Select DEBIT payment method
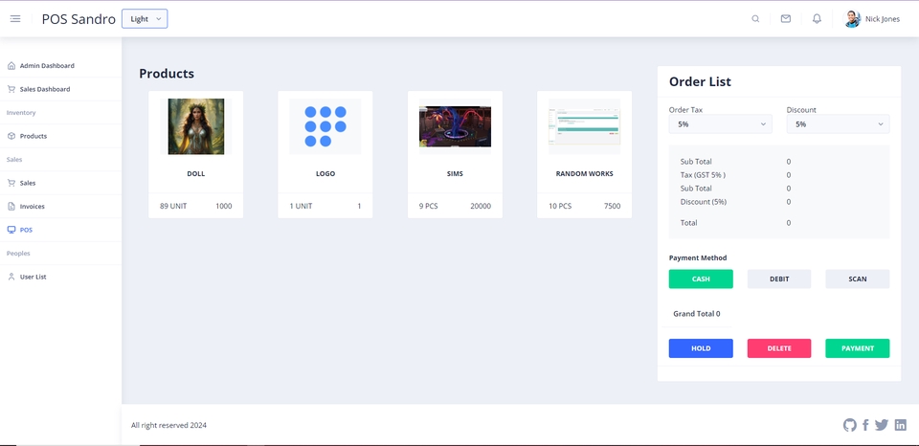Screen dimensions: 919x446 pyautogui.click(x=779, y=279)
